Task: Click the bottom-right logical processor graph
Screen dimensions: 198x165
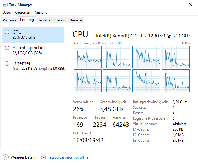Action: 175,81
